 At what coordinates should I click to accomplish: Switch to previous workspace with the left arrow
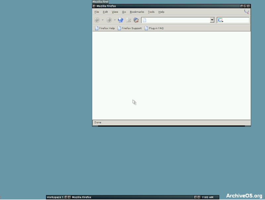(x=66, y=197)
